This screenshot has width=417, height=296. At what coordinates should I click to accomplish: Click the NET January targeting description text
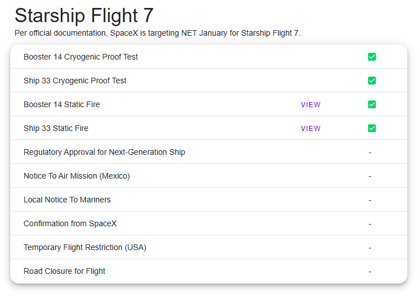pos(157,33)
